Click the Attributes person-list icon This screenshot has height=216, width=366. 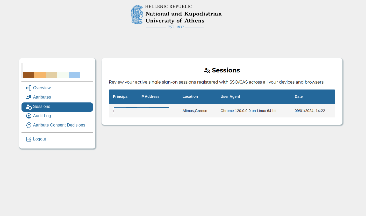point(29,97)
